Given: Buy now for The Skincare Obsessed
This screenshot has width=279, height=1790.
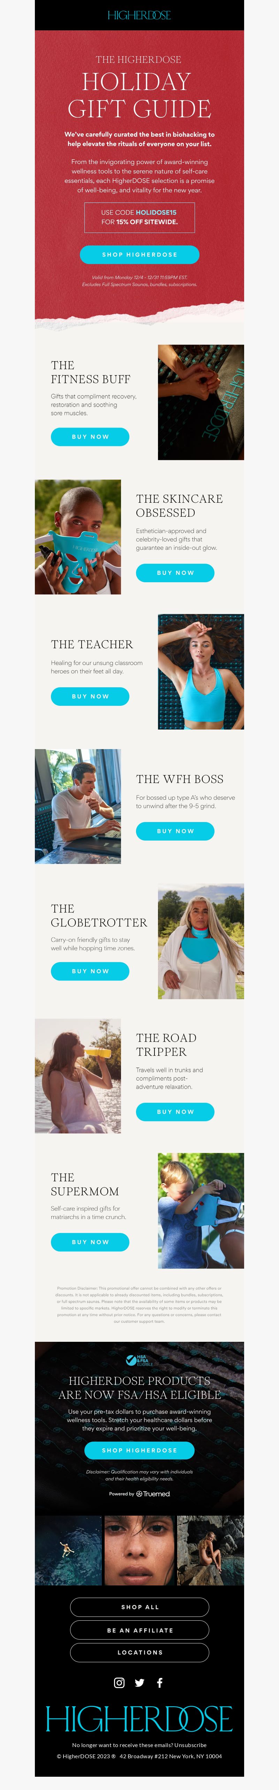Looking at the screenshot, I should coord(175,572).
